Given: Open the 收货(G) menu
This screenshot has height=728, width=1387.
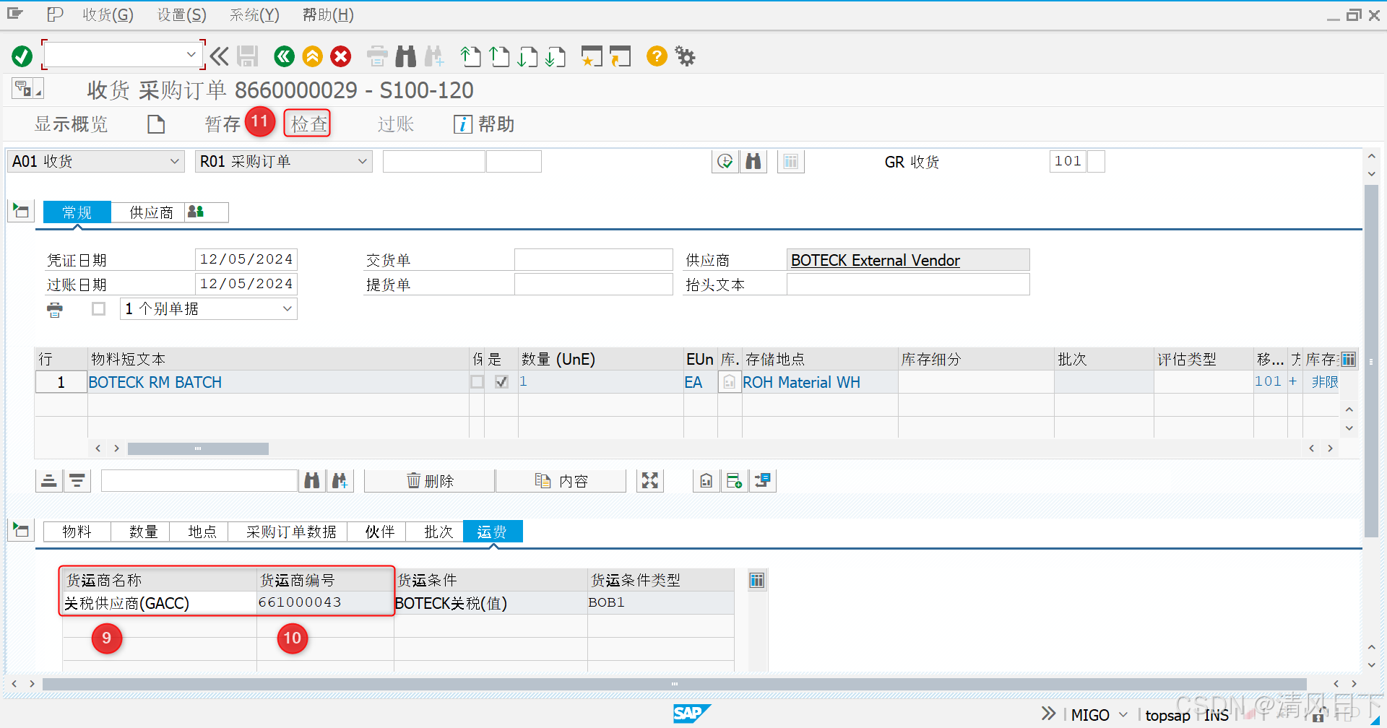Looking at the screenshot, I should [108, 15].
